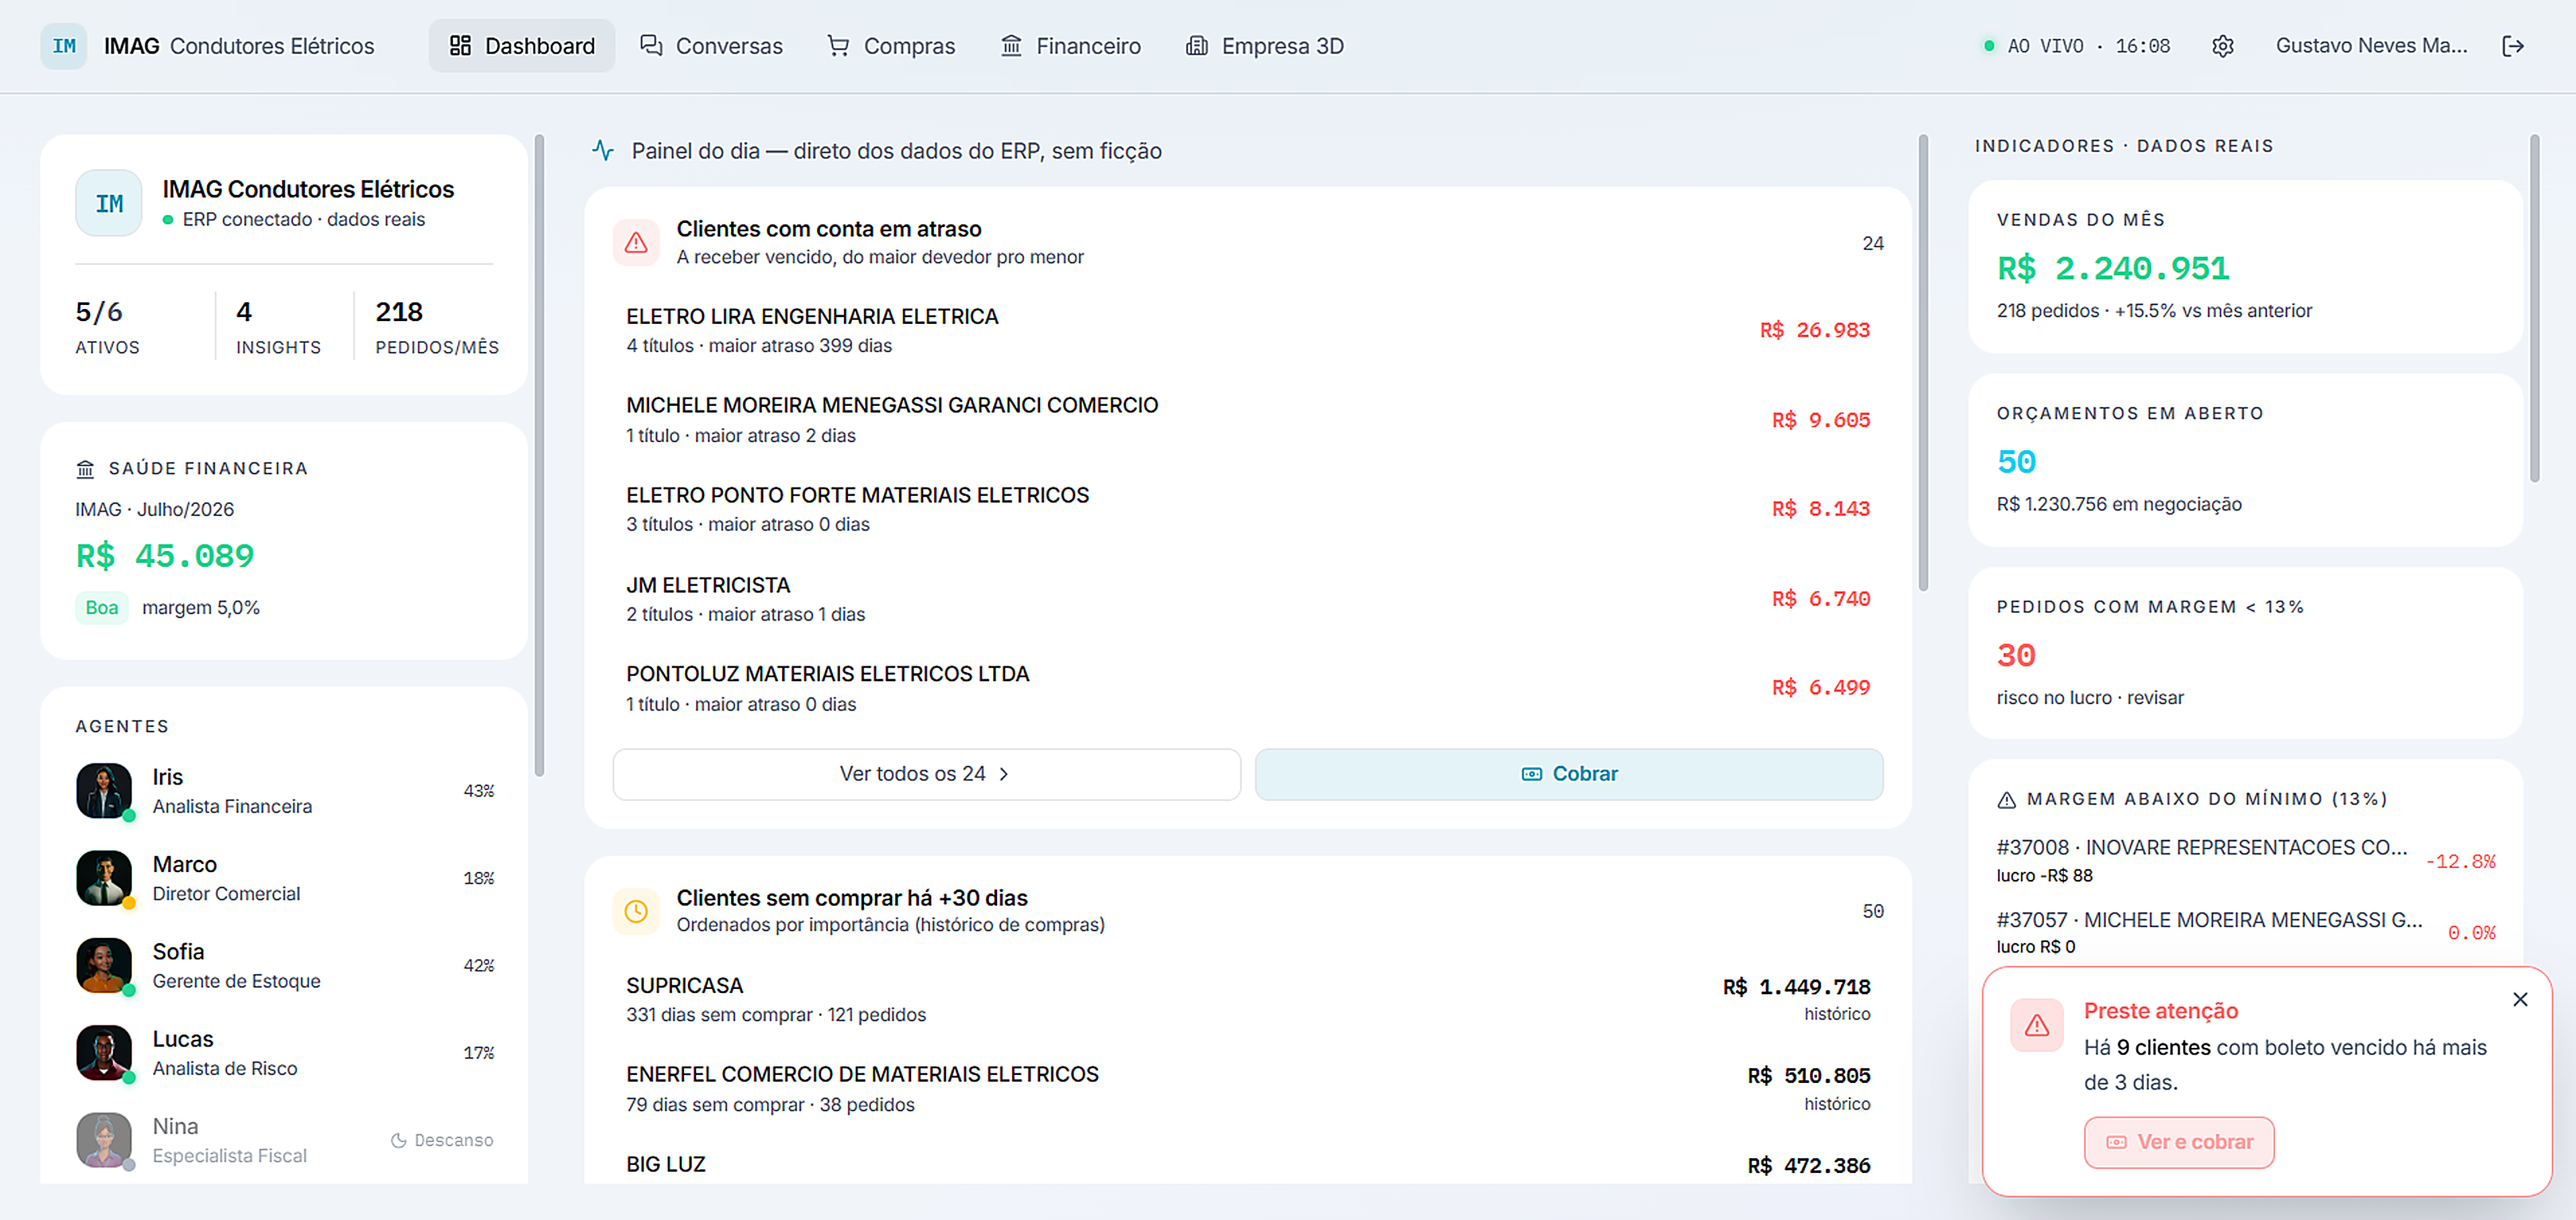Open MICHELE MOREIRA MENEGASSI GARANCI COMERCIO row
Image resolution: width=2576 pixels, height=1220 pixels.
click(x=1248, y=420)
